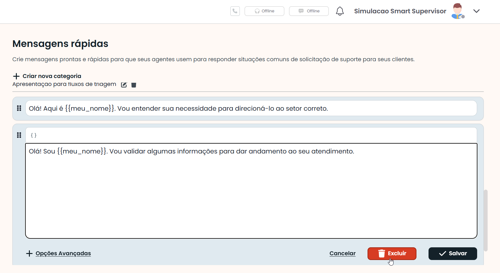Viewport: 500px width, 273px height.
Task: Delete the category using trash icon
Action: [134, 85]
